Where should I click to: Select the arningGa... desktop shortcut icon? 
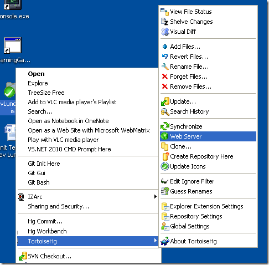point(13,45)
